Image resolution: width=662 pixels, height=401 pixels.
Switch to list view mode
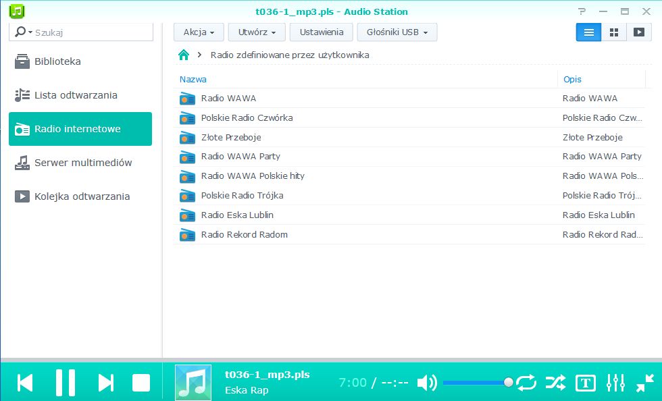tap(588, 32)
